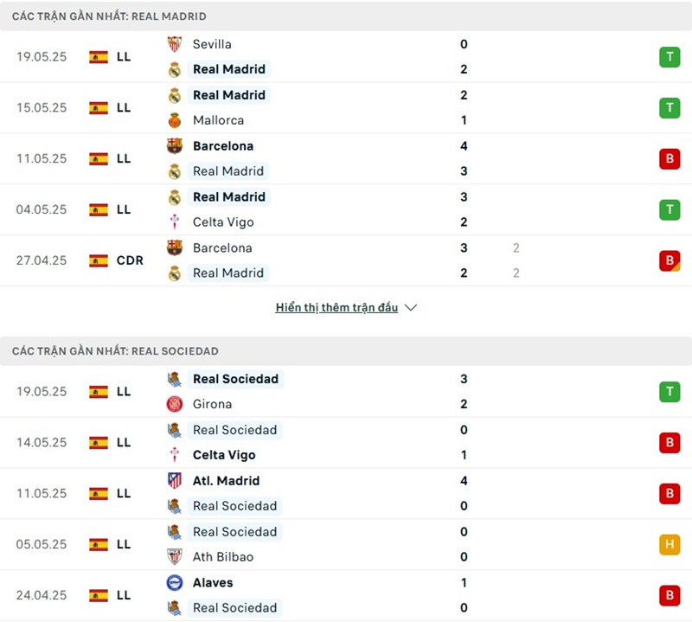Viewport: 692px width, 622px height.
Task: Click Barcelona crest in 11.05.25 match
Action: tap(175, 146)
